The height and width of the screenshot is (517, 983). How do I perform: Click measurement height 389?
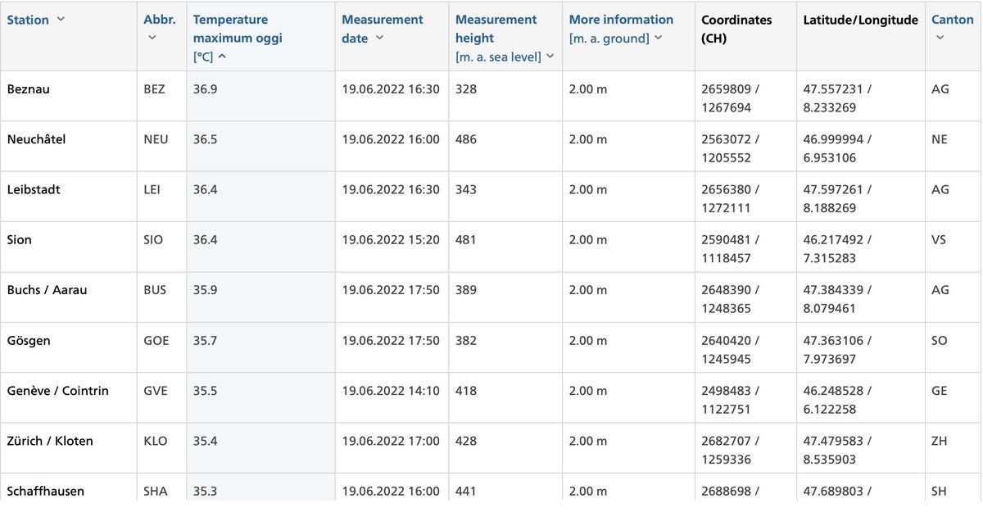(x=466, y=290)
